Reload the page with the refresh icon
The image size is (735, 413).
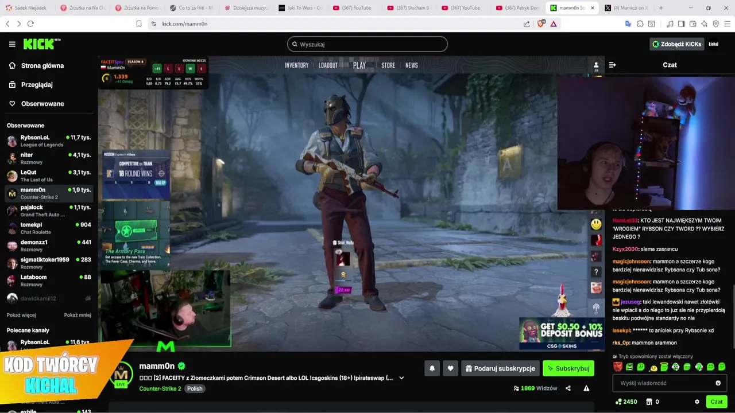tap(30, 24)
